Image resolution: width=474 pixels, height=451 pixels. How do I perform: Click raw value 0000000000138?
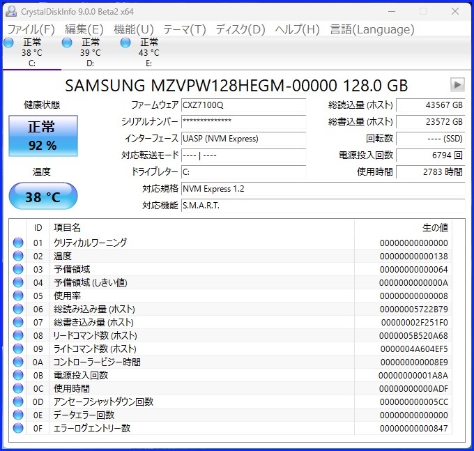tap(414, 257)
